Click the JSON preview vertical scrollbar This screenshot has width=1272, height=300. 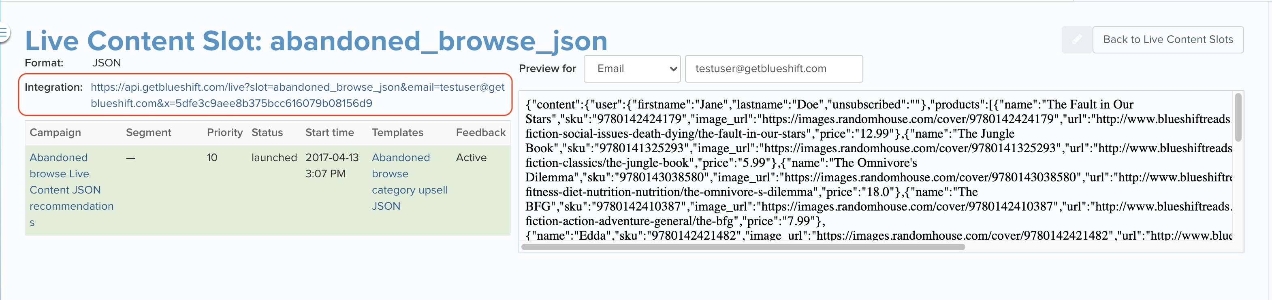pos(1238,117)
